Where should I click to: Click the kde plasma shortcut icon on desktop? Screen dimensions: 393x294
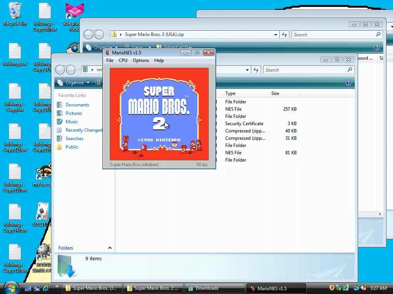pyautogui.click(x=74, y=17)
